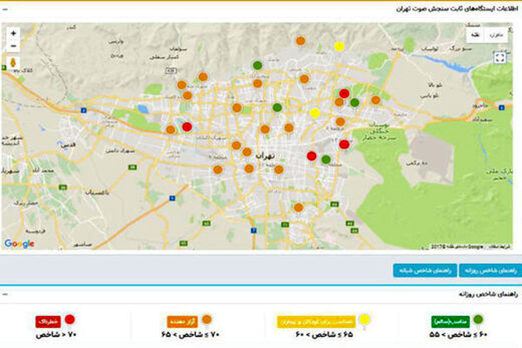Image resolution: width=522 pixels, height=348 pixels.
Task: Select the northernmost green station marker
Action: pos(257,65)
